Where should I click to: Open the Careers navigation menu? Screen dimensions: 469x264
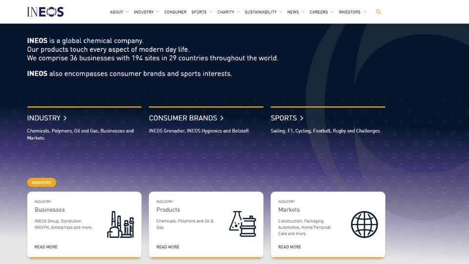point(321,12)
